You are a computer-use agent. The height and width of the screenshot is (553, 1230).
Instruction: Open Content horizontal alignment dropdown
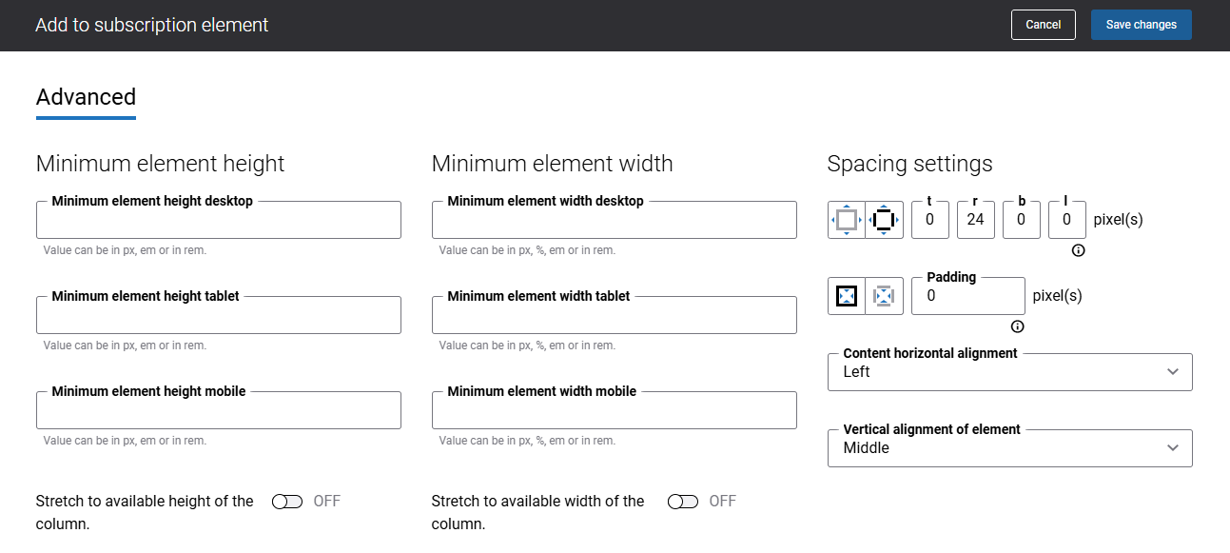1010,372
